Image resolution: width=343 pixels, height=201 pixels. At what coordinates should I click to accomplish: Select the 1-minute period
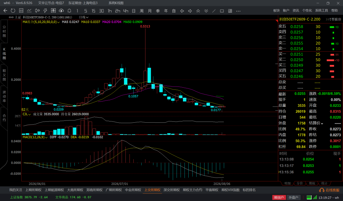[x=77, y=11]
